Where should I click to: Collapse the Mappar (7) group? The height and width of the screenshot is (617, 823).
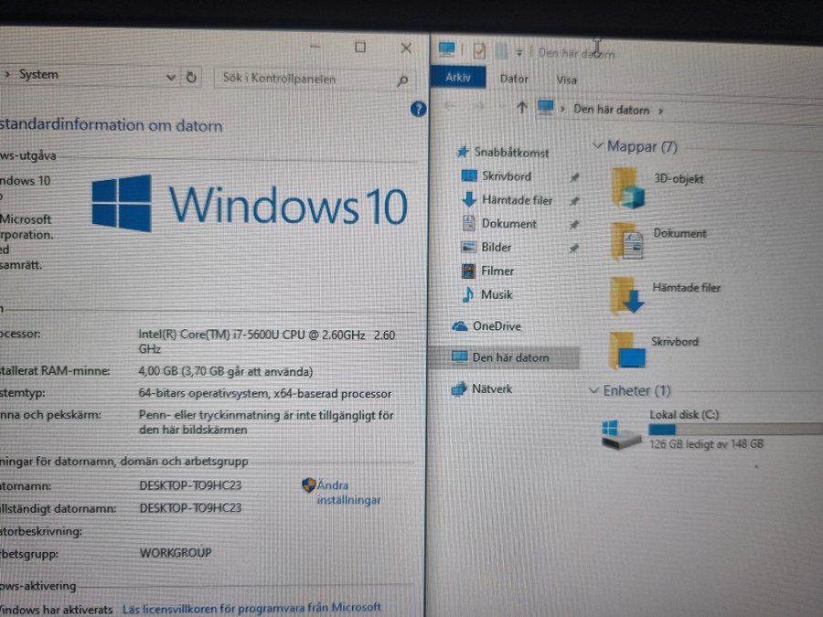[x=598, y=145]
